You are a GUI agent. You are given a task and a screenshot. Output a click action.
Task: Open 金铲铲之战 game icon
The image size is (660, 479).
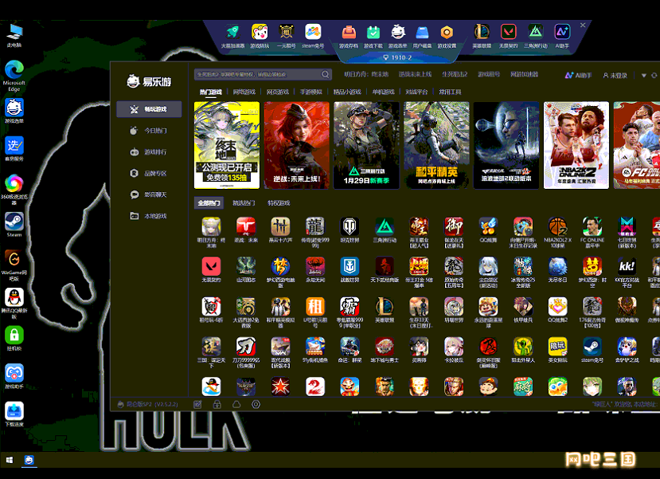click(x=627, y=346)
